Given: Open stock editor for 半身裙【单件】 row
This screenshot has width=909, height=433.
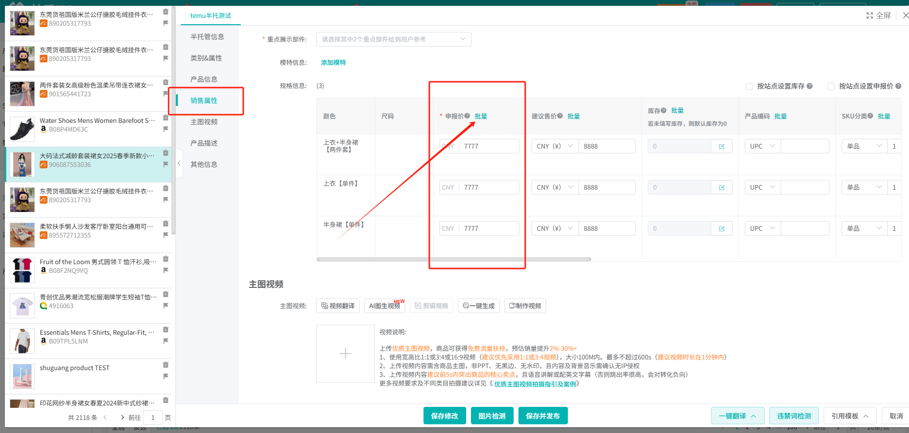Looking at the screenshot, I should coord(721,228).
